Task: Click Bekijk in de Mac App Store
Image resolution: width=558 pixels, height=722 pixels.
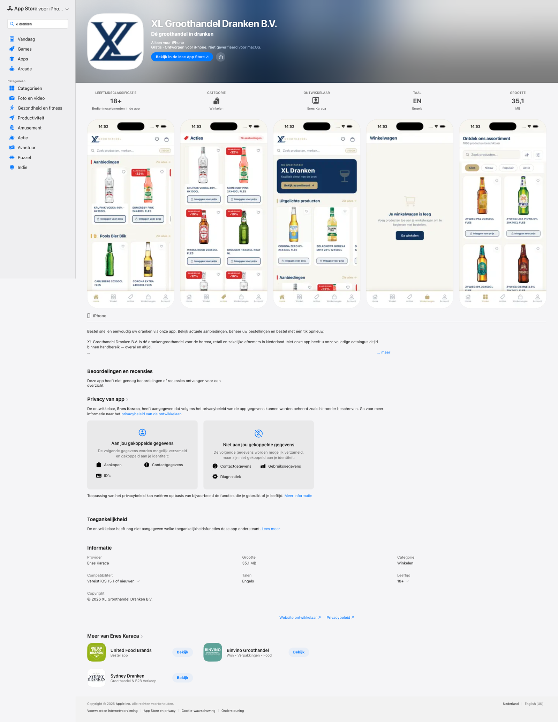Action: pos(182,57)
